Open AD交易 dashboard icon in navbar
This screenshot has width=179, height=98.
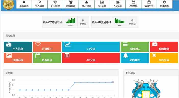pyautogui.click(x=118, y=2)
